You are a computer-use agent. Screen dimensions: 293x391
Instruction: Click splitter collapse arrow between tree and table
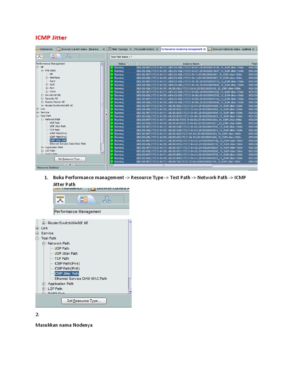[x=106, y=114]
